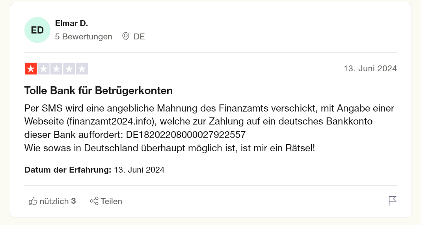The width and height of the screenshot is (421, 225).
Task: Click the 5 Bewertungen count
Action: click(84, 37)
